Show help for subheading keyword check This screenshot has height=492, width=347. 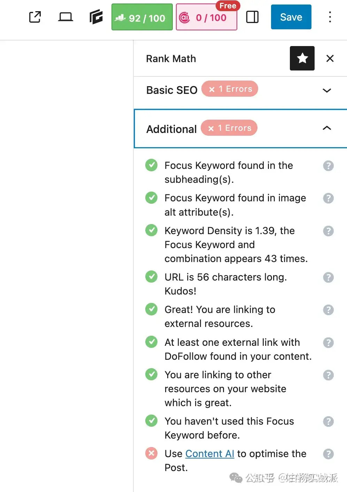[x=328, y=166]
